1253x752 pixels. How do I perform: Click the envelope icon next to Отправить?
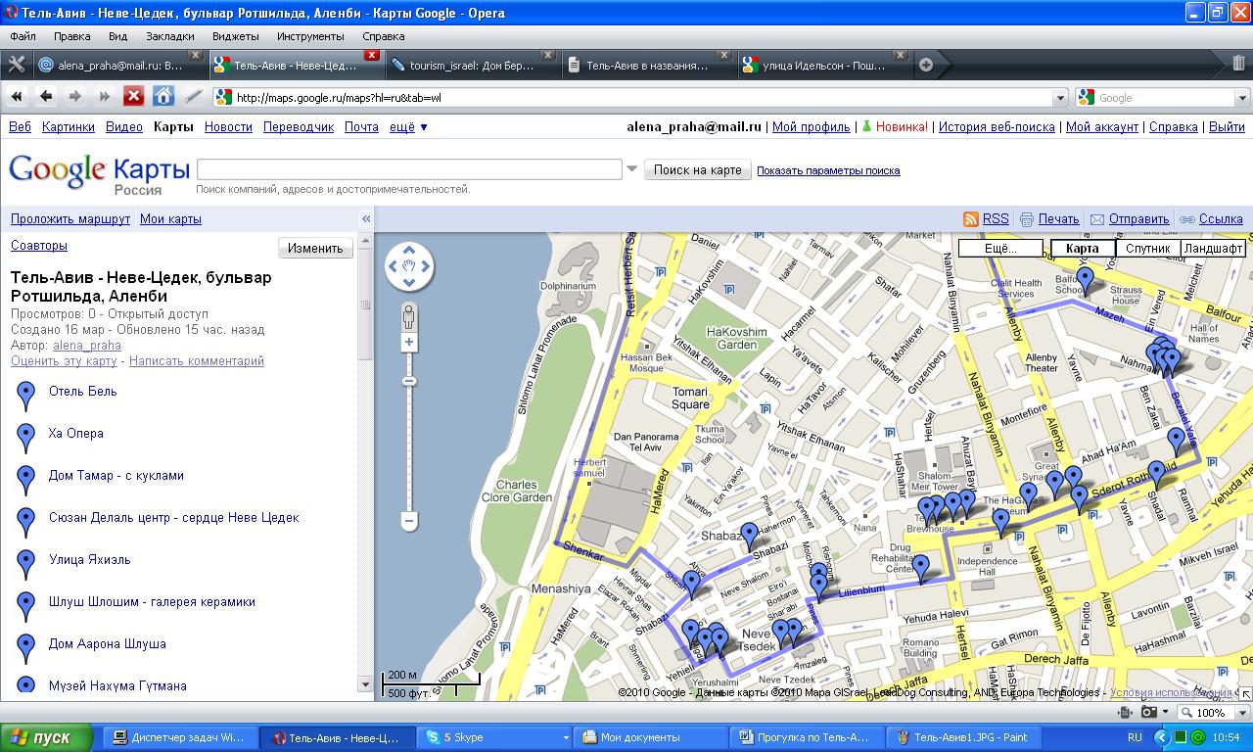pos(1097,219)
